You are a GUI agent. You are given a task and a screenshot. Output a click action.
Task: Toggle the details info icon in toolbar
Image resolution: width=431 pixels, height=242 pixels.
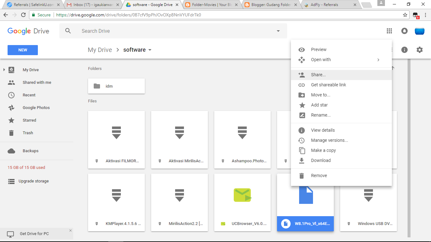coord(404,50)
